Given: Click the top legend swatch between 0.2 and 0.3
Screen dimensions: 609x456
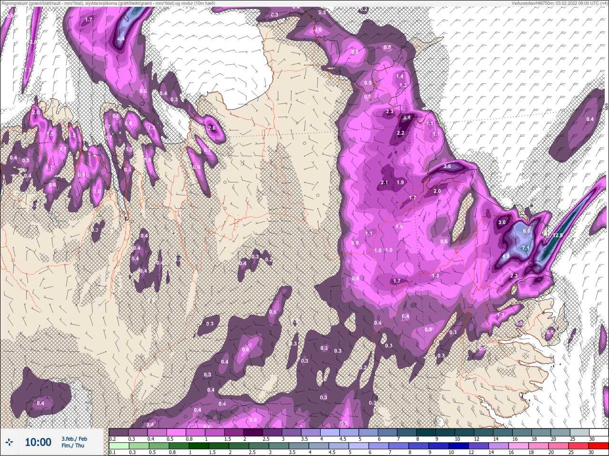Looking at the screenshot, I should (x=118, y=432).
